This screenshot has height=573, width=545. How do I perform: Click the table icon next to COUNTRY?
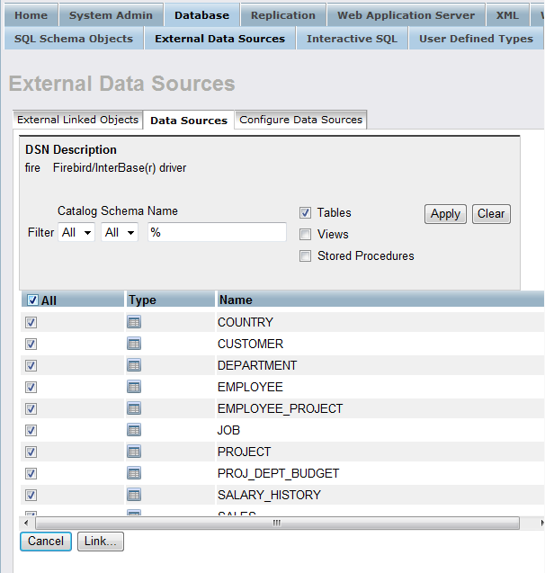(134, 322)
